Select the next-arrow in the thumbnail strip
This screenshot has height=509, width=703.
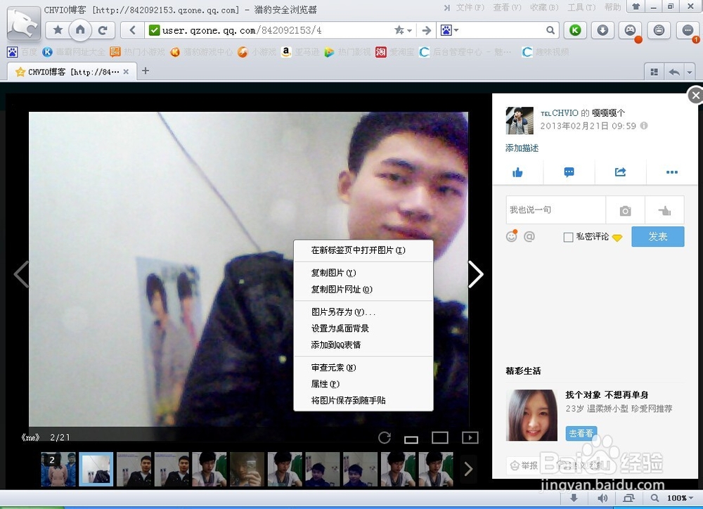(468, 468)
